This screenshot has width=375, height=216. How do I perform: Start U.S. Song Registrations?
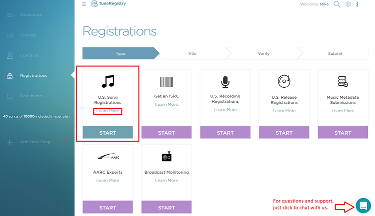point(107,132)
